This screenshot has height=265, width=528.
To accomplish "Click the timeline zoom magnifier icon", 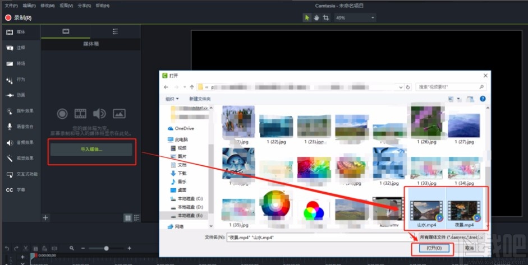I will point(72,248).
